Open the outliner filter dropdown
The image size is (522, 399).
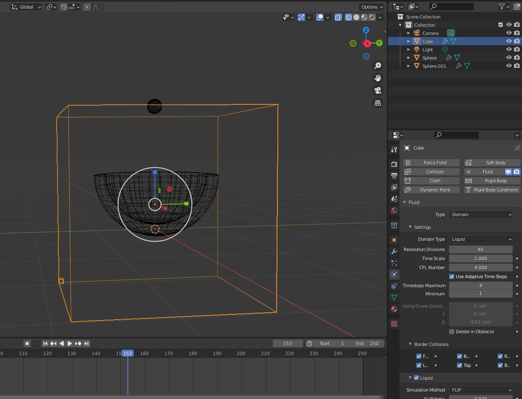504,7
